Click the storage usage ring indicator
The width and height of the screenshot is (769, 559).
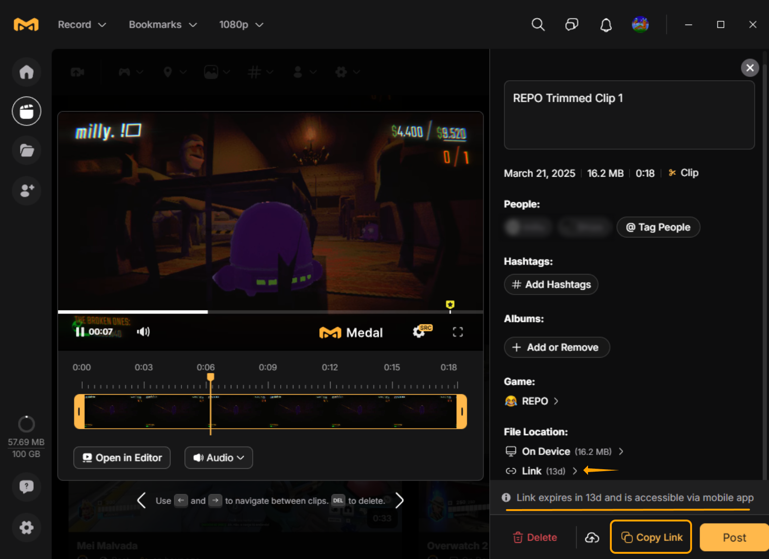27,424
